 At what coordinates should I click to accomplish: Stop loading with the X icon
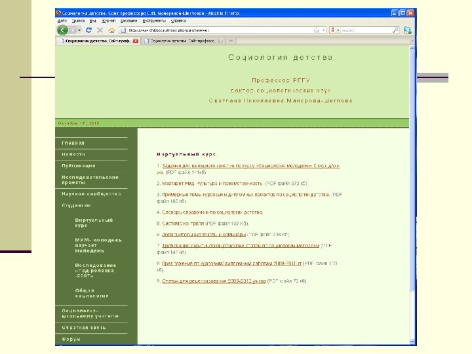pyautogui.click(x=100, y=30)
